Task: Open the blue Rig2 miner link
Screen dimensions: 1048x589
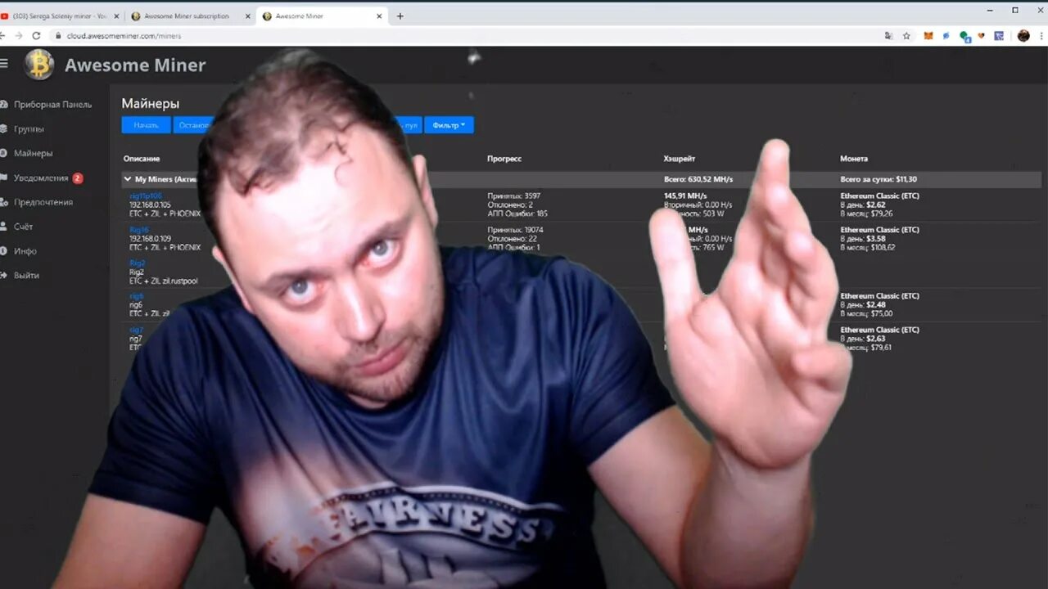Action: click(137, 263)
